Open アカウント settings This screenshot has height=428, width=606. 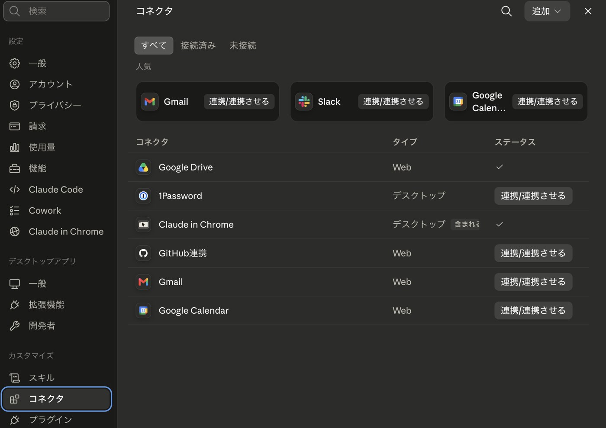click(50, 84)
